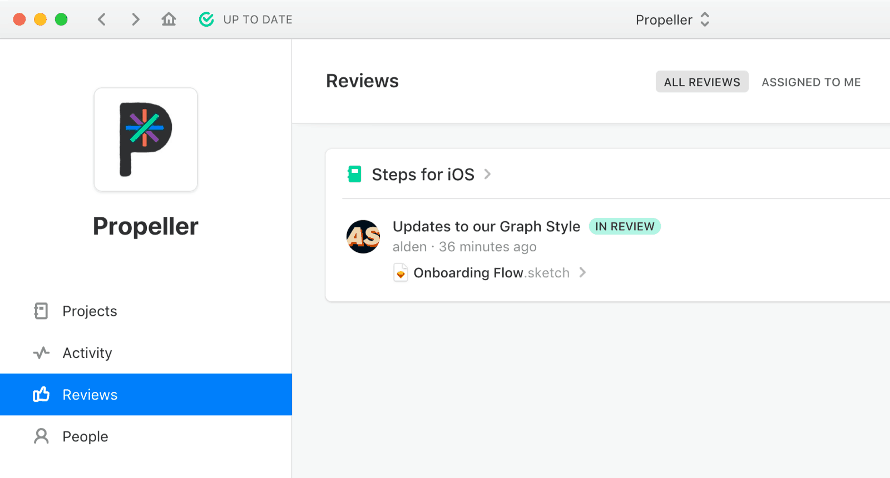Image resolution: width=890 pixels, height=478 pixels.
Task: Click the UP TO DATE status label
Action: (x=258, y=19)
